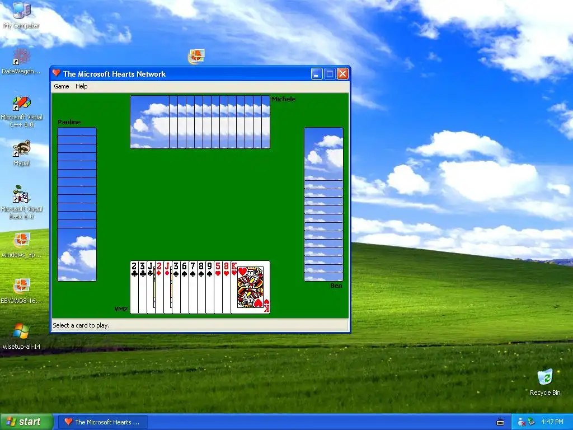573x430 pixels.
Task: Select the Recycle Bin icon
Action: [x=545, y=382]
